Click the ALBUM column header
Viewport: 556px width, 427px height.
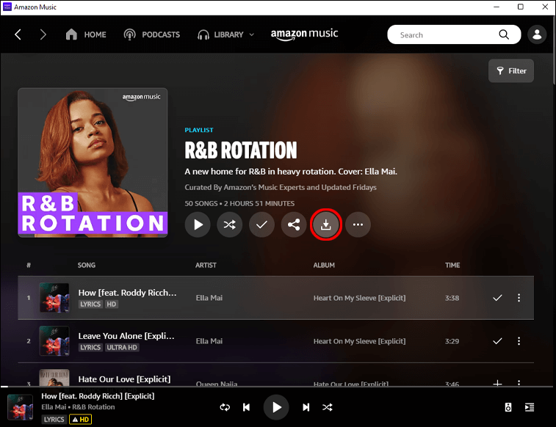(324, 265)
